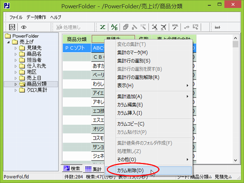The width and height of the screenshot is (244, 183).
Task: Collapse the 売上げ folder tree node
Action: pyautogui.click(x=8, y=42)
